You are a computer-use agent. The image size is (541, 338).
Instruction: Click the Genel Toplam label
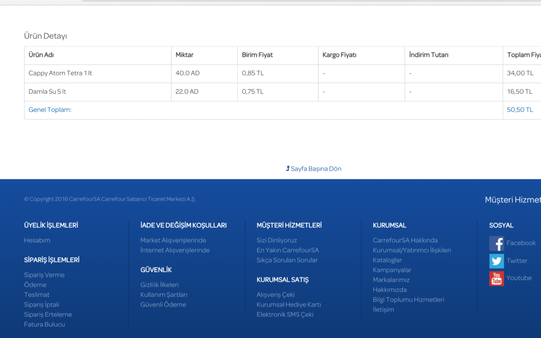50,110
